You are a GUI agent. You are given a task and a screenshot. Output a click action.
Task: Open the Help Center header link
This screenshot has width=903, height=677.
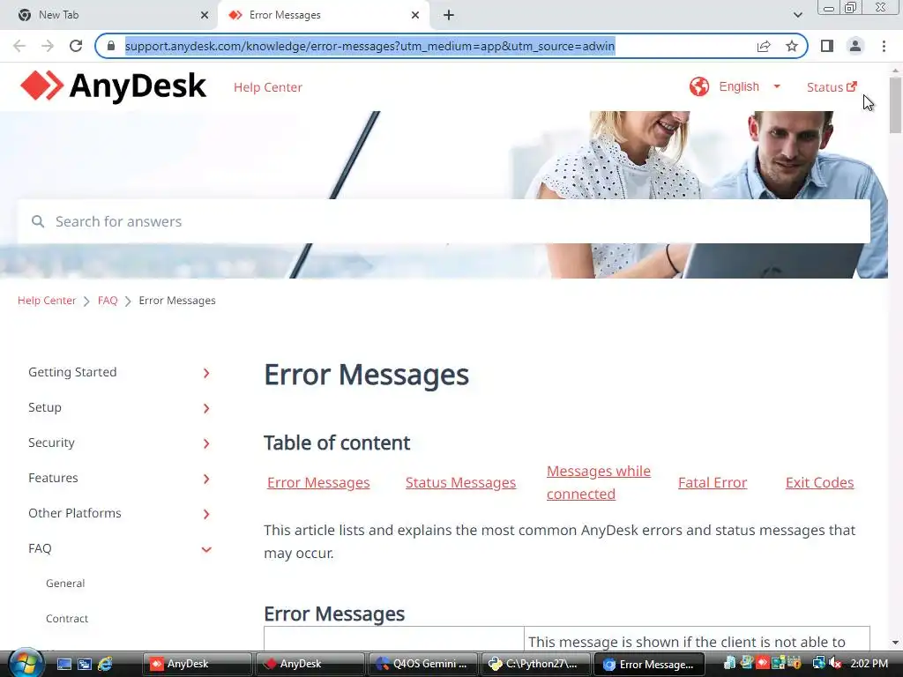pos(268,87)
